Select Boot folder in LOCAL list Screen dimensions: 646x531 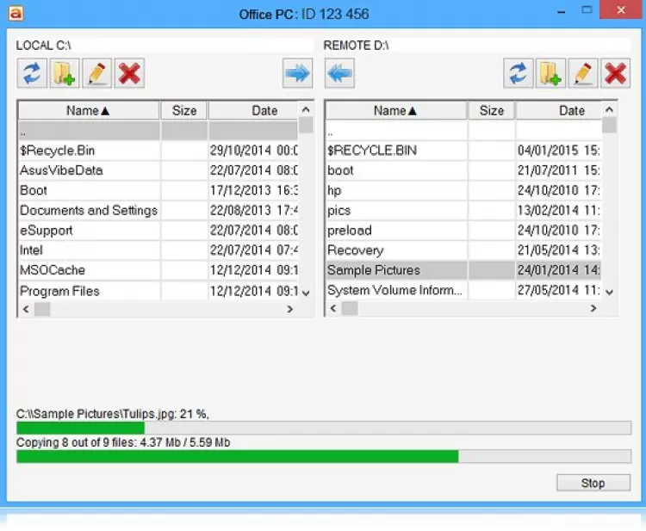158,190
